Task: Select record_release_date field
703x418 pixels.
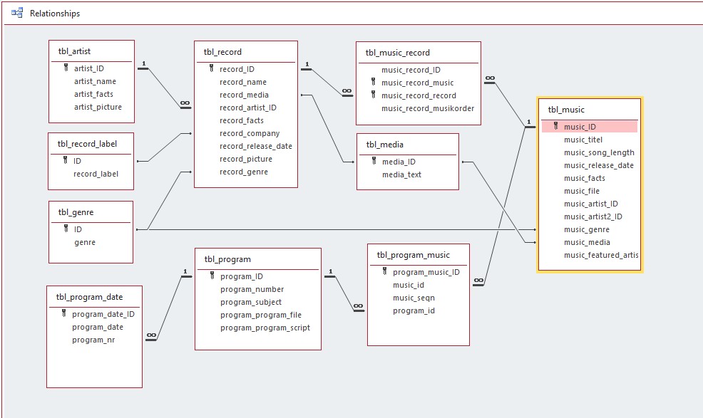Action: 255,146
